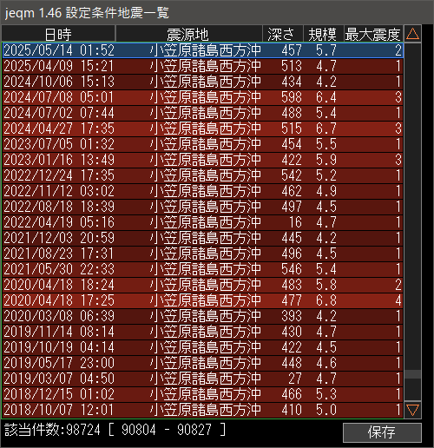Screen dimensions: 434x448
Task: Select the 2021/05/30 22:33 earthquake row
Action: pos(203,269)
